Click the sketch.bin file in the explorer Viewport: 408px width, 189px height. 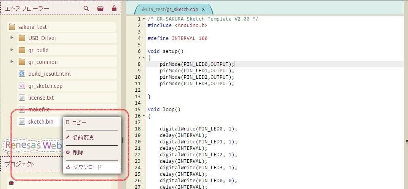(x=40, y=122)
